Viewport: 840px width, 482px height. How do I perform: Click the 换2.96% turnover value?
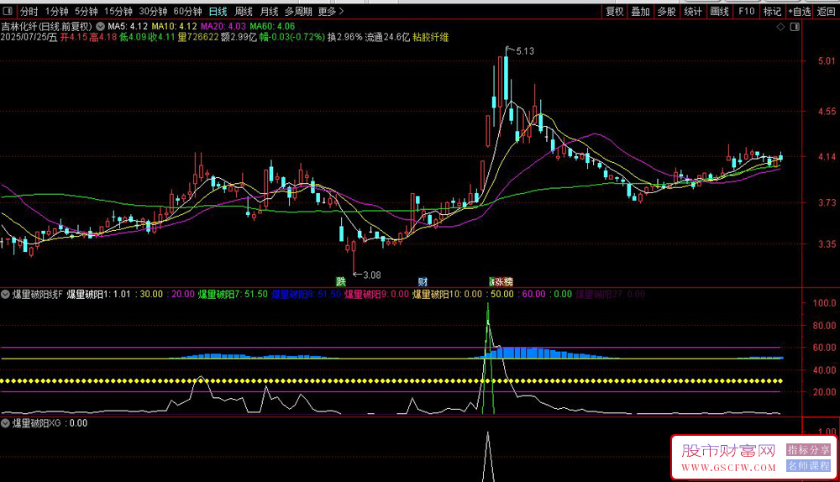point(345,37)
